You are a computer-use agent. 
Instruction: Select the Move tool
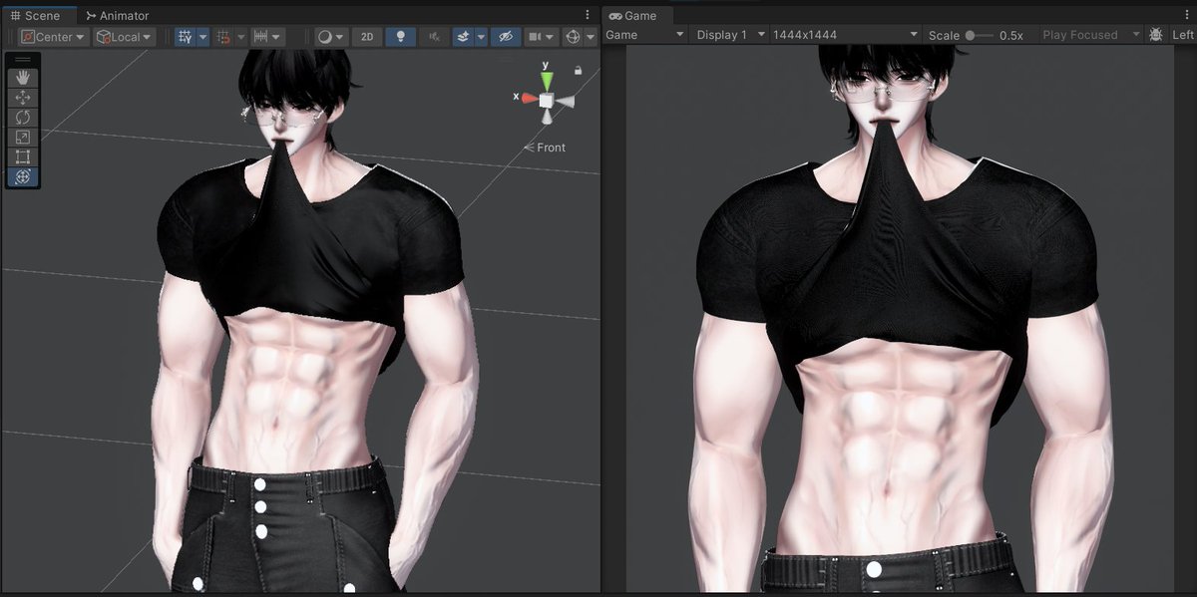pos(23,98)
